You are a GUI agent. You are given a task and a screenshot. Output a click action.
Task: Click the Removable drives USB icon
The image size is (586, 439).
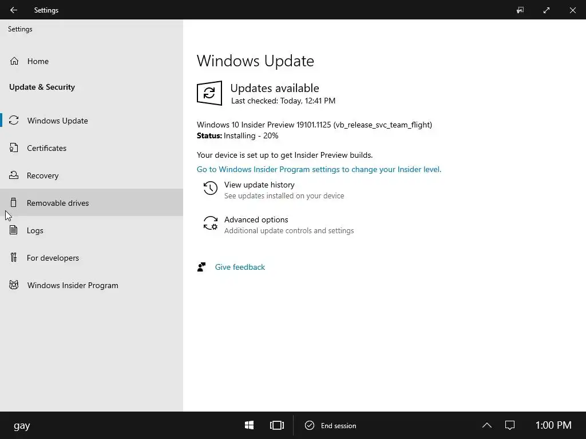coord(14,203)
